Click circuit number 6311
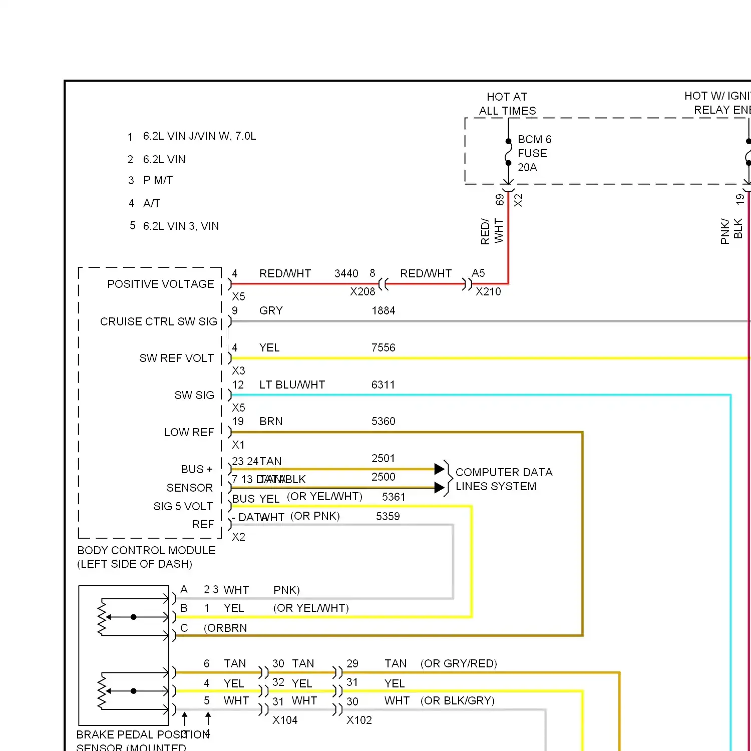 coord(384,385)
